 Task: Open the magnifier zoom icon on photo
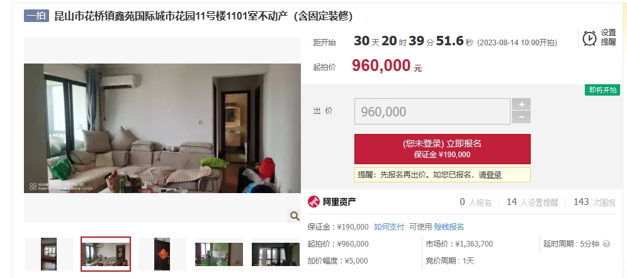295,216
